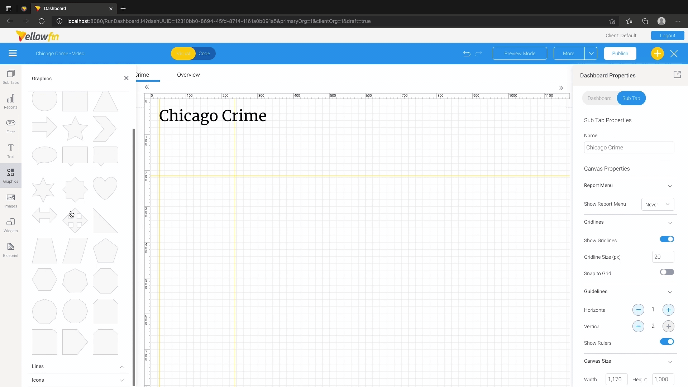Viewport: 688px width, 387px height.
Task: Enter Preview Mode
Action: (x=520, y=54)
